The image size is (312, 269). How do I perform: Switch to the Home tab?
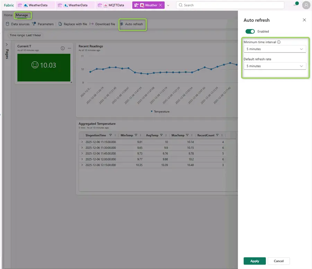click(8, 15)
